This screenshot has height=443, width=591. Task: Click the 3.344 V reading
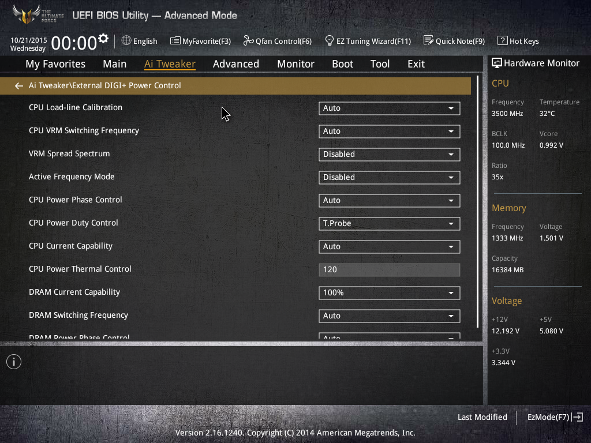[x=503, y=362]
